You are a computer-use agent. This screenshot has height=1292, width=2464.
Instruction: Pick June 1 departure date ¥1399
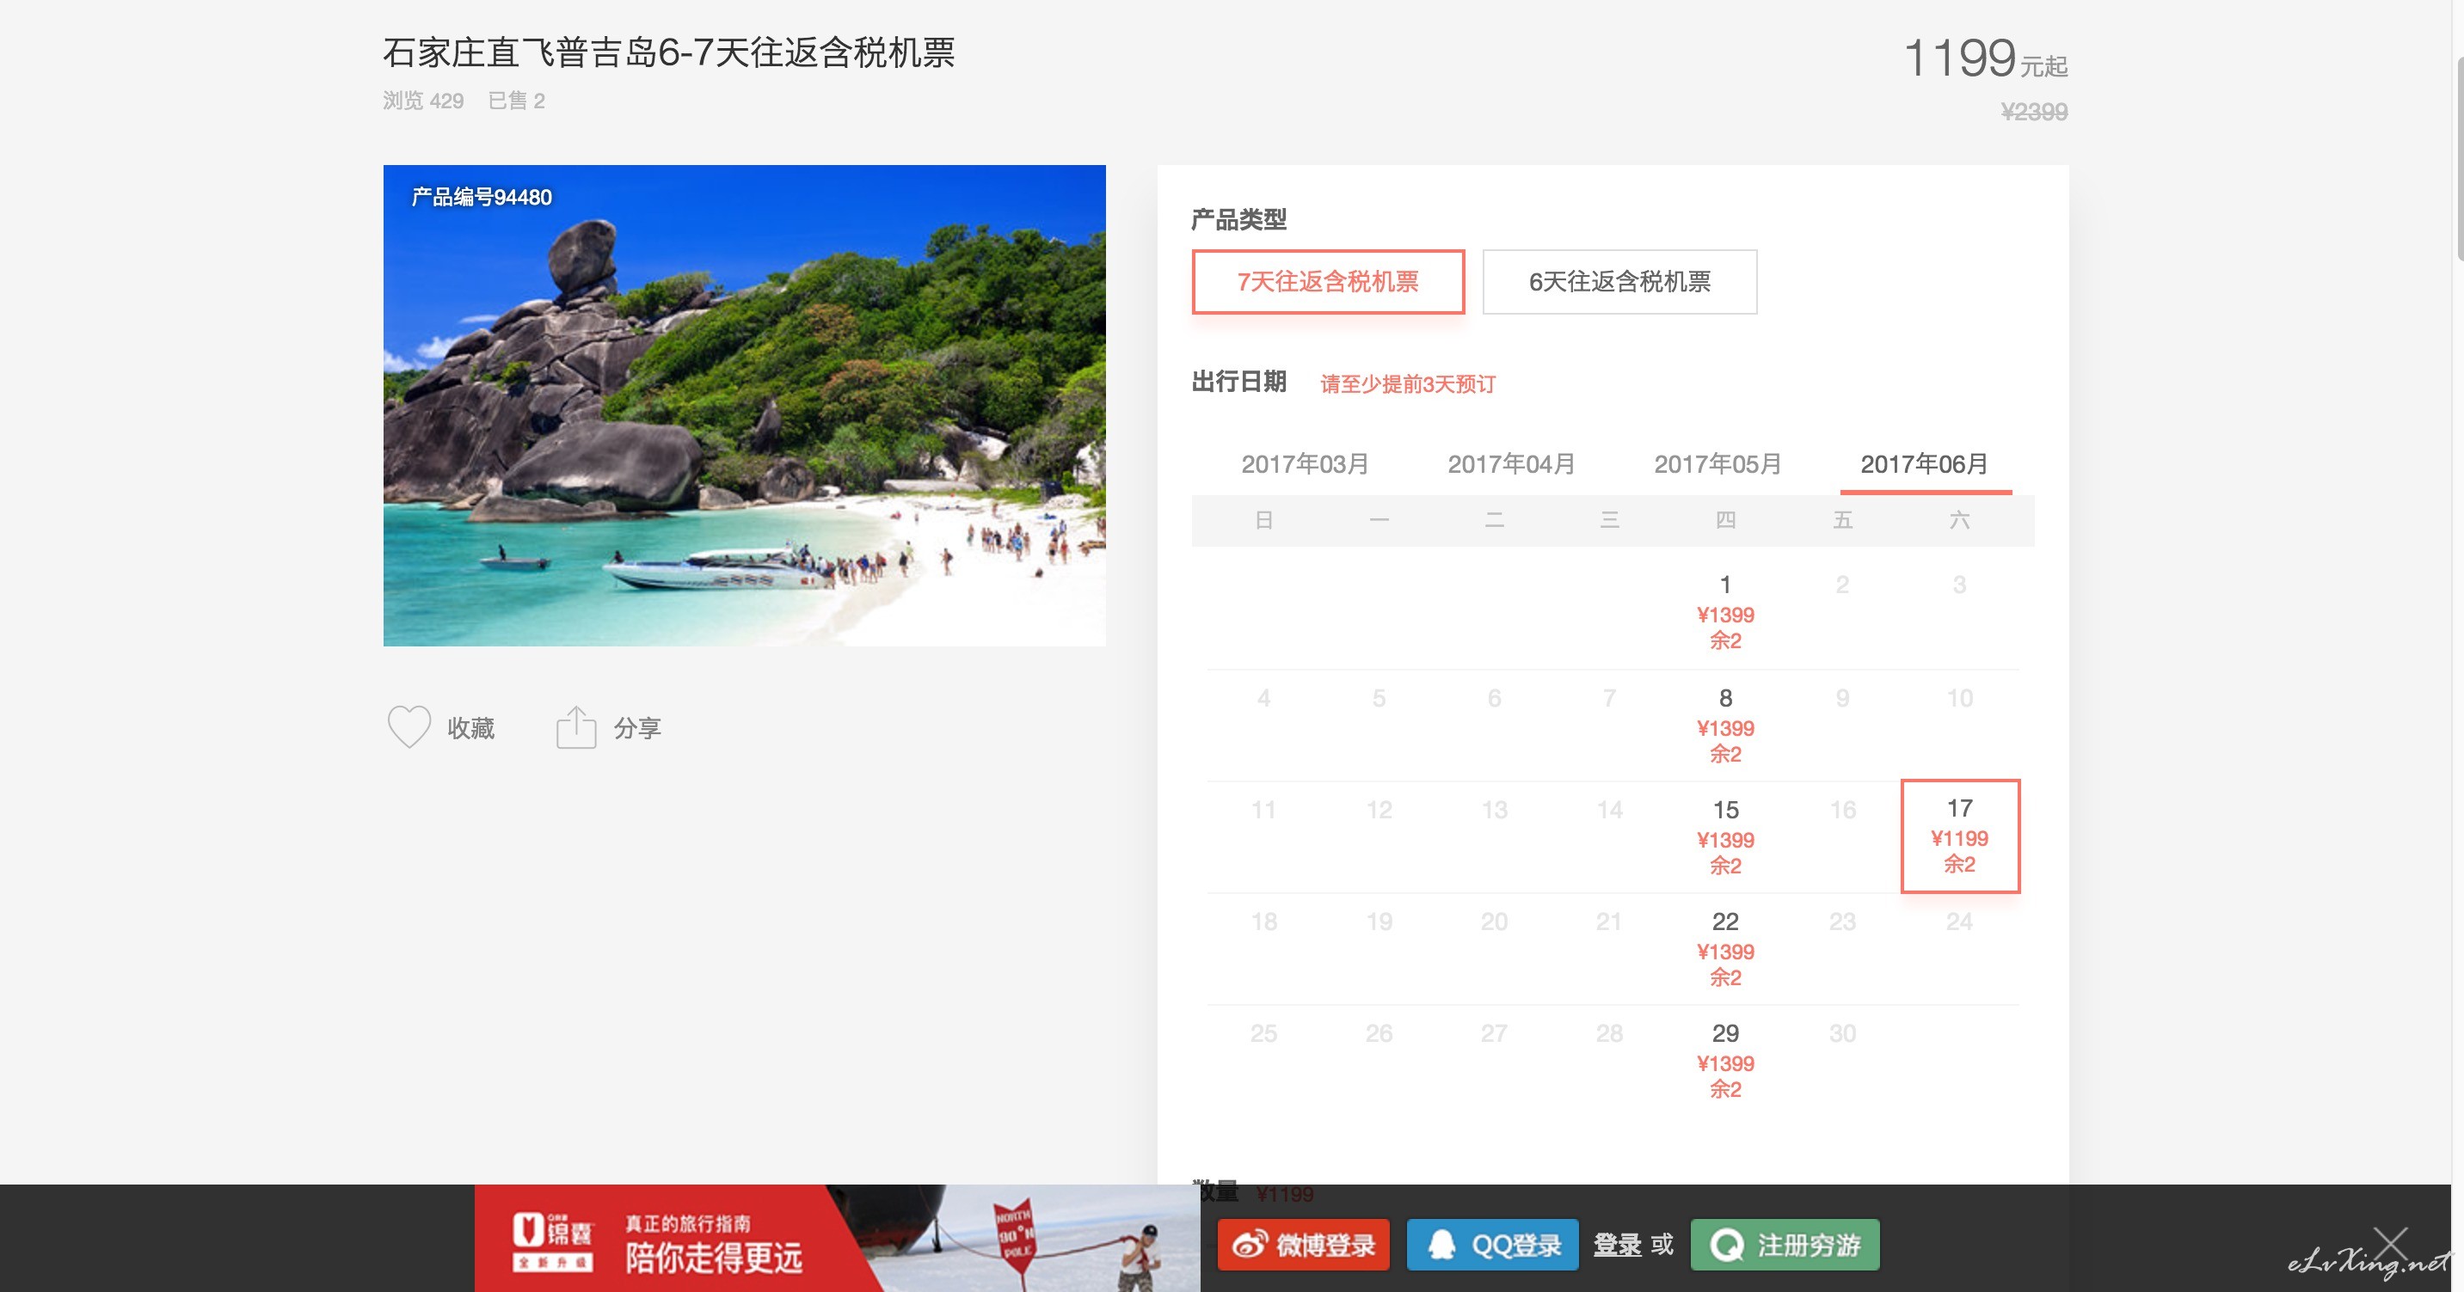click(1725, 612)
